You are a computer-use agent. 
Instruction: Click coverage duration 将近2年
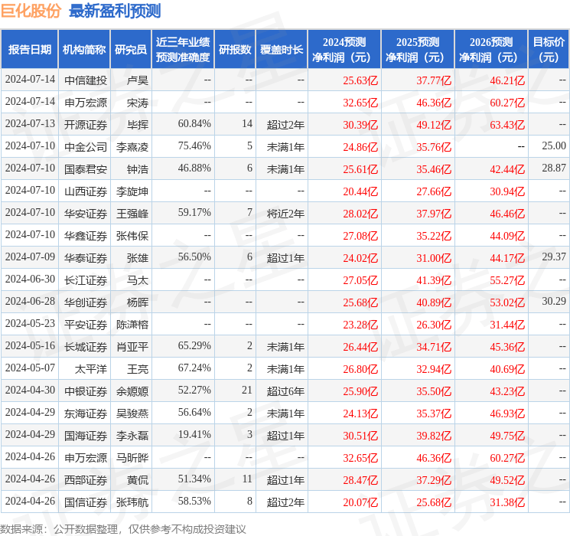click(x=285, y=214)
